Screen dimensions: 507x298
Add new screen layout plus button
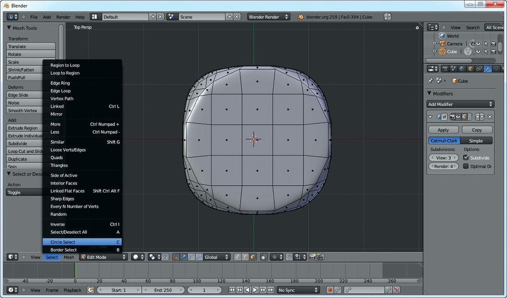coord(153,17)
